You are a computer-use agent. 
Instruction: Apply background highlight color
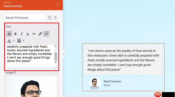19,41
